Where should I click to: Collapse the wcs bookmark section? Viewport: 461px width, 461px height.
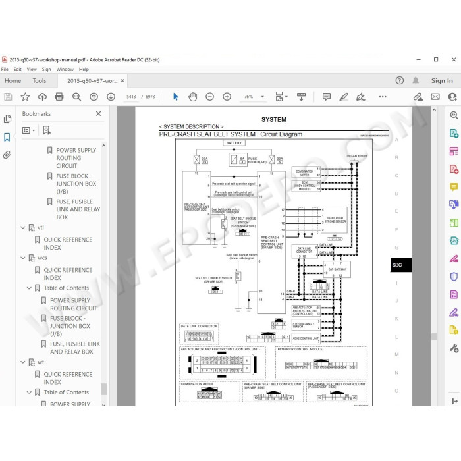pyautogui.click(x=23, y=258)
